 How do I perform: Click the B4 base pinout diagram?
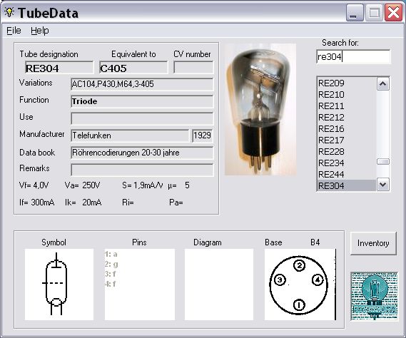point(300,285)
